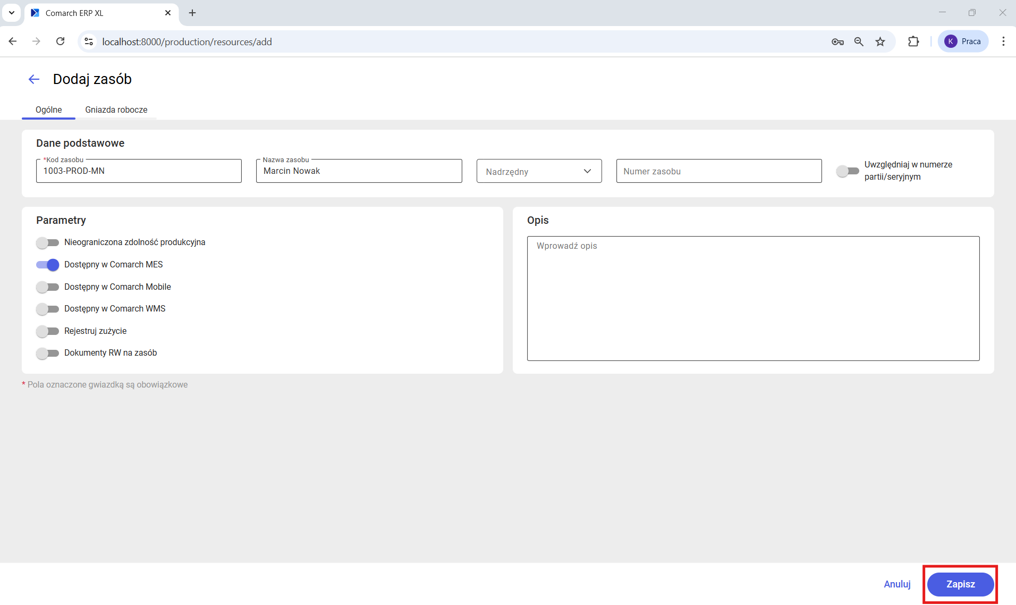
Task: Click the Anuluj link
Action: (897, 584)
